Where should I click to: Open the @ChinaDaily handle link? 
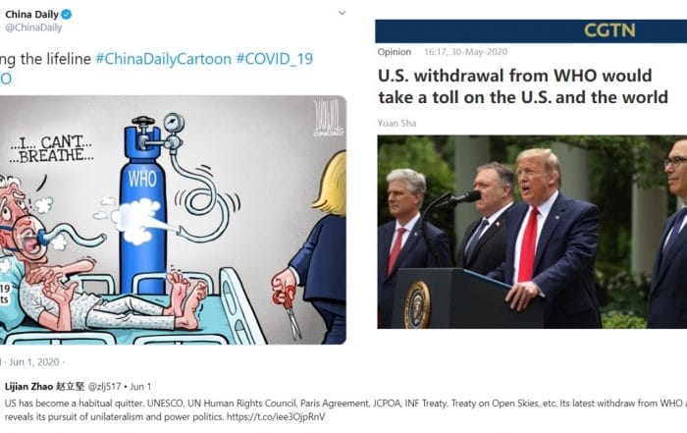[33, 27]
